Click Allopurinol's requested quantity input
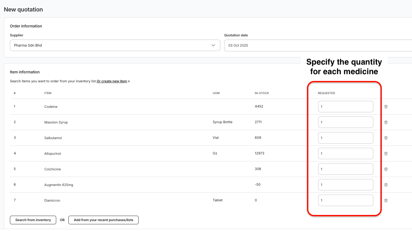This screenshot has width=412, height=231. pos(346,153)
